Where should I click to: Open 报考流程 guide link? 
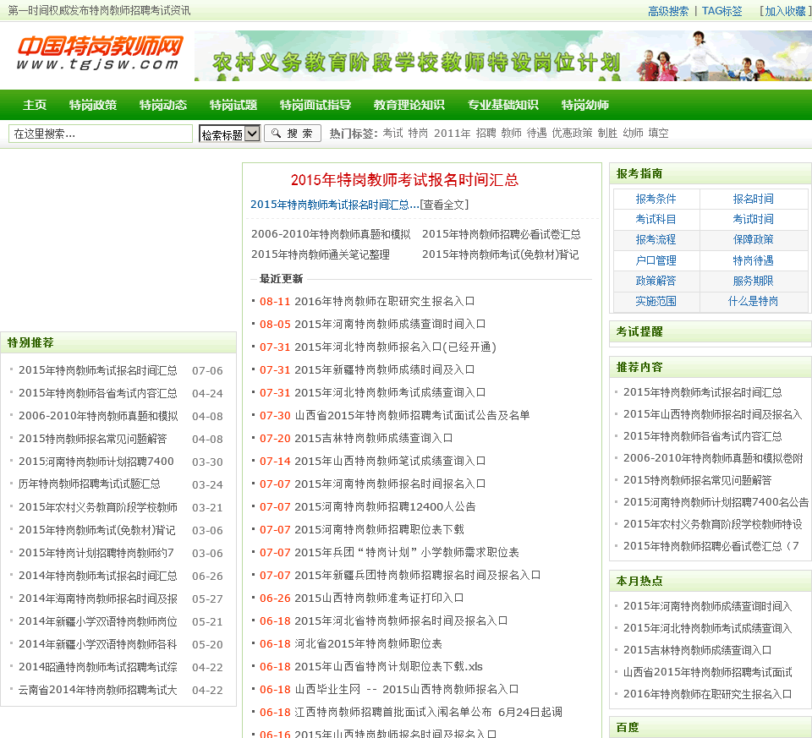click(x=656, y=239)
